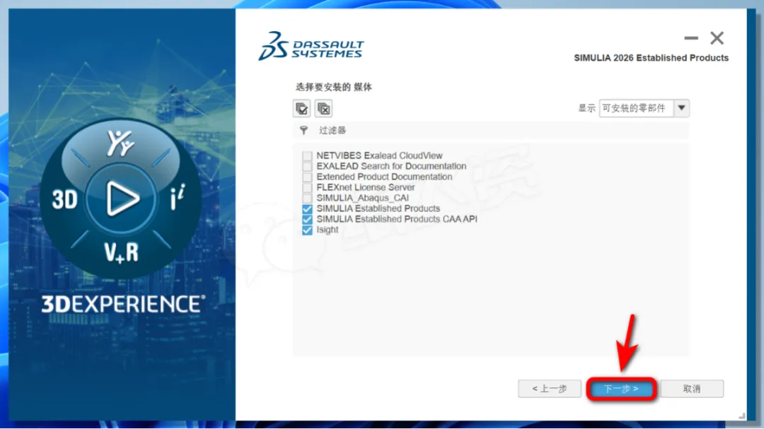Click the 可安装的零部件 combo box
Viewport: 764px width, 429px height.
coord(644,108)
